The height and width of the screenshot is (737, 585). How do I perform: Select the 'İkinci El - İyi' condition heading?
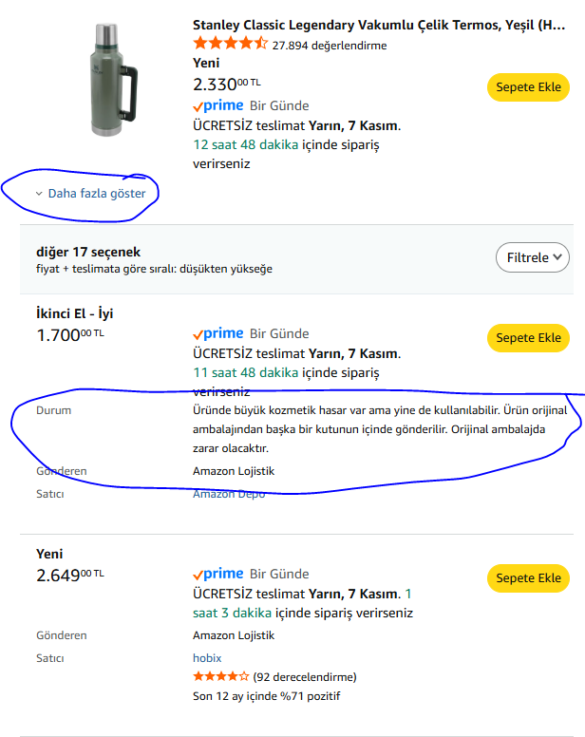pyautogui.click(x=81, y=313)
